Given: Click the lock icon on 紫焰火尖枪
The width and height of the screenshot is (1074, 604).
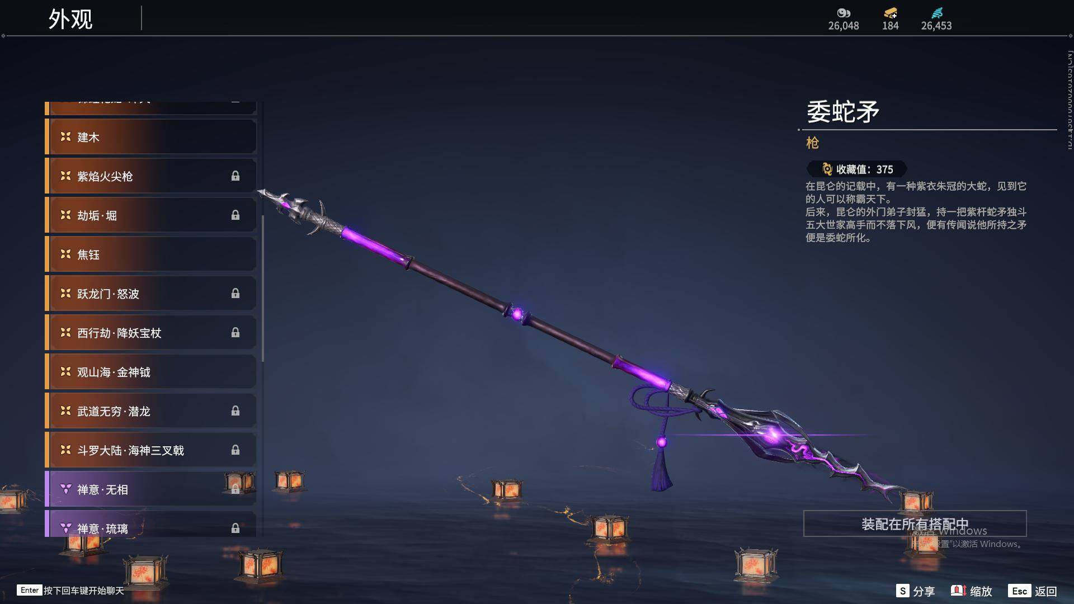Looking at the screenshot, I should [235, 176].
